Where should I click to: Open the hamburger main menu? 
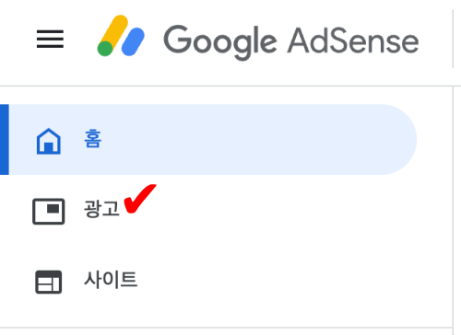[x=50, y=39]
